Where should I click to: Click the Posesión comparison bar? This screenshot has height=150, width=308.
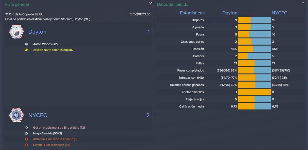254,49
